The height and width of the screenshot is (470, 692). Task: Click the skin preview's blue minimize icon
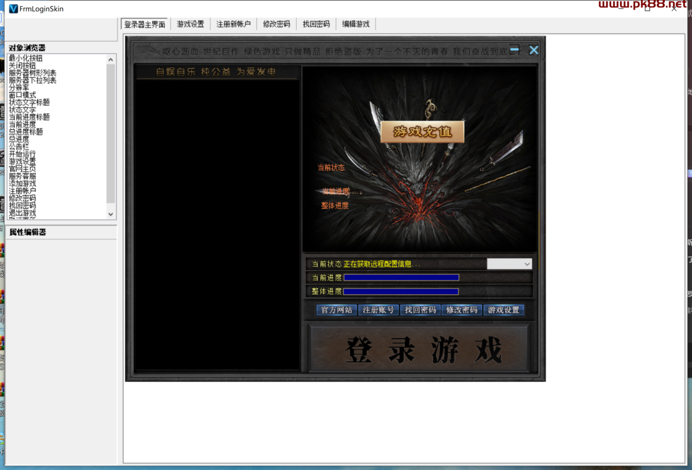point(514,50)
